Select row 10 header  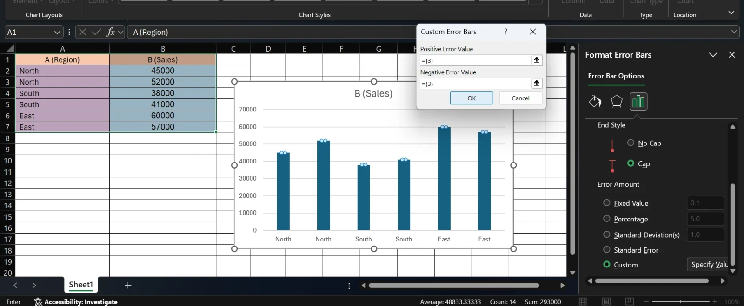point(7,161)
